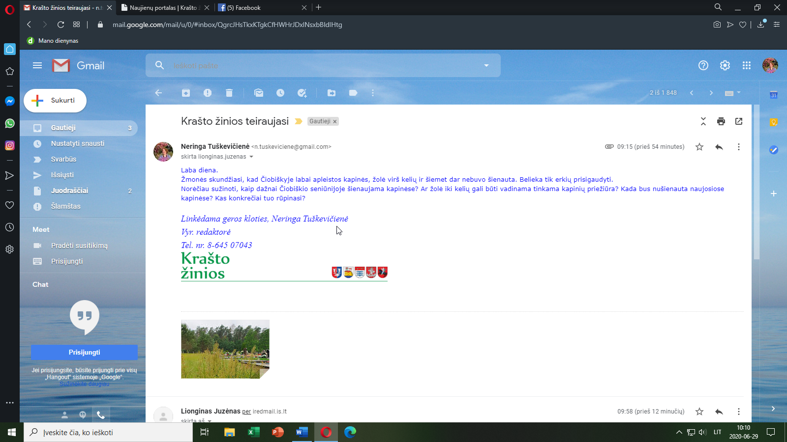
Task: Open input tools keyboard dropdown
Action: click(732, 93)
